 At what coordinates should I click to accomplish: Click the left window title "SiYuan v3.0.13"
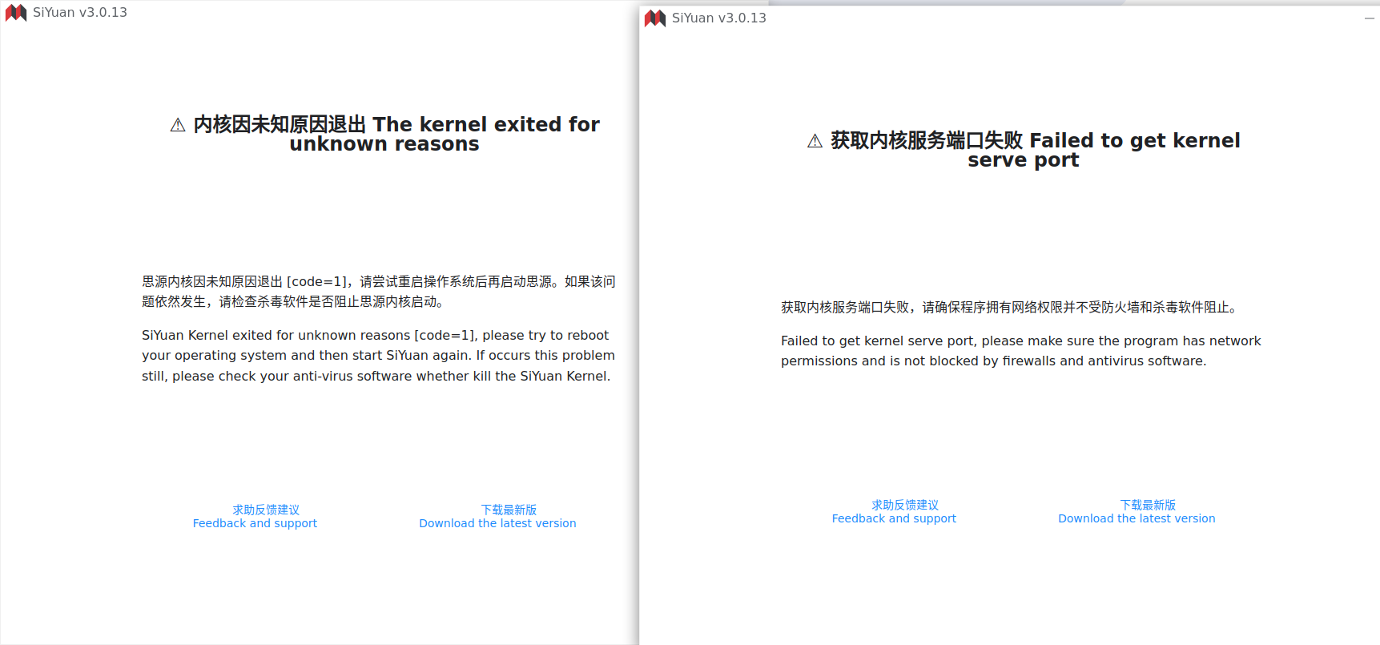[x=80, y=13]
